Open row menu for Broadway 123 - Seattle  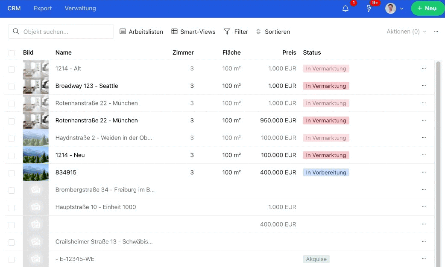424,86
